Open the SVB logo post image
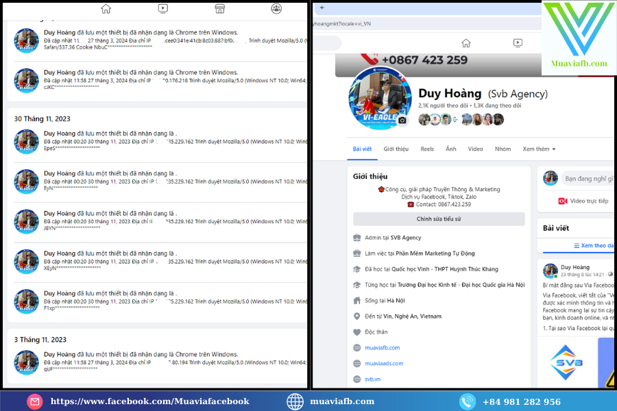Screen dimensions: 617x411 tap(566, 362)
